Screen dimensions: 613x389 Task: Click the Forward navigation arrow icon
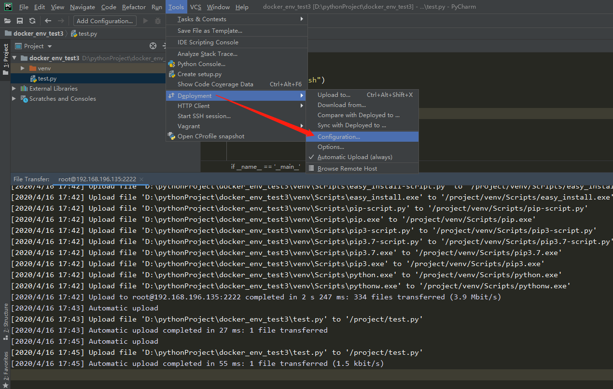coord(61,21)
